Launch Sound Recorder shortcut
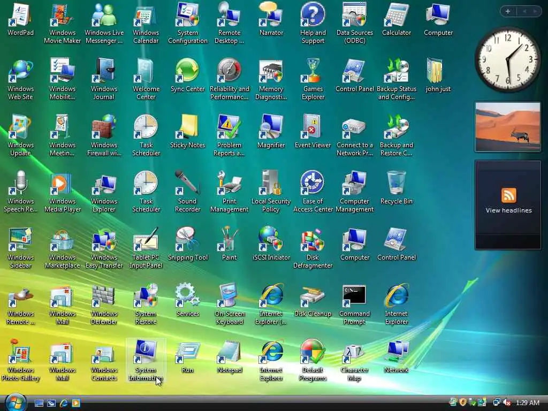This screenshot has height=411, width=548. click(x=188, y=192)
